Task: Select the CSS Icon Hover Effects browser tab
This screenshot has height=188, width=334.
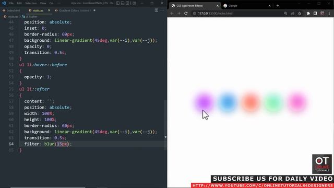Action: [x=194, y=6]
